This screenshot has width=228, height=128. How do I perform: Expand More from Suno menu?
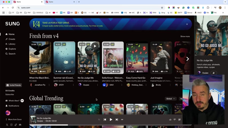[x=14, y=119]
